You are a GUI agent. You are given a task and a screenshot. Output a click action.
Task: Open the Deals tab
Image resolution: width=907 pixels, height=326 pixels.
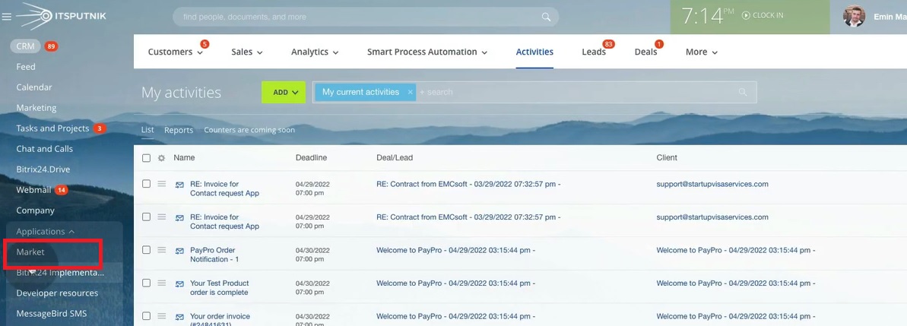[x=645, y=52]
